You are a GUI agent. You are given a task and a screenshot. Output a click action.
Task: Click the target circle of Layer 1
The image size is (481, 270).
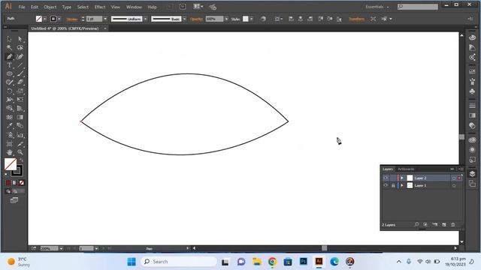tap(454, 185)
